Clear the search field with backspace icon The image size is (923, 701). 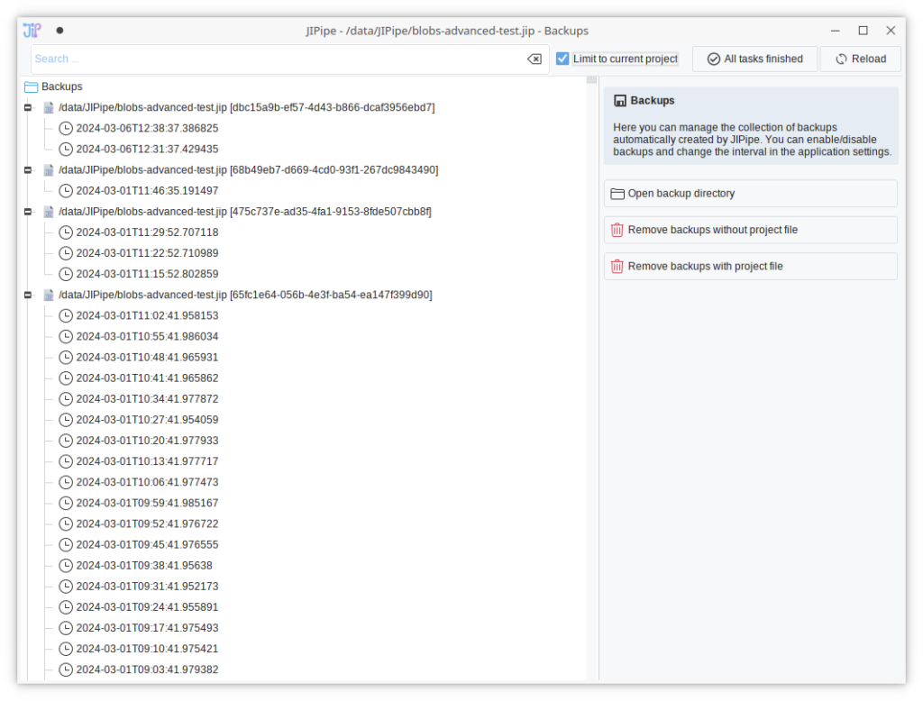click(535, 59)
